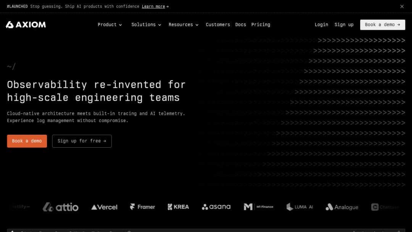Screen dimensions: 412x232
Task: Close the launch announcement banner
Action: pos(402,6)
